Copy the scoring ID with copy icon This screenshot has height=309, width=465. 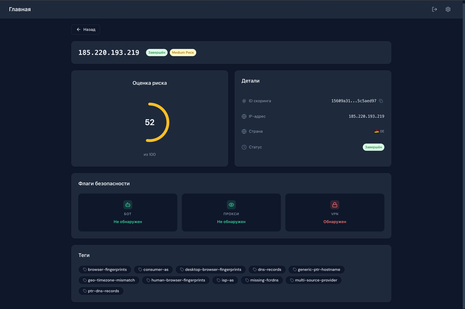pos(381,101)
